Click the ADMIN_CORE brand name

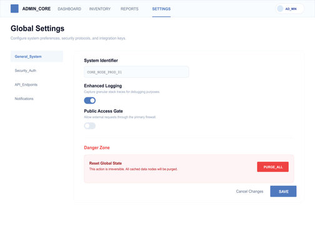(36, 9)
